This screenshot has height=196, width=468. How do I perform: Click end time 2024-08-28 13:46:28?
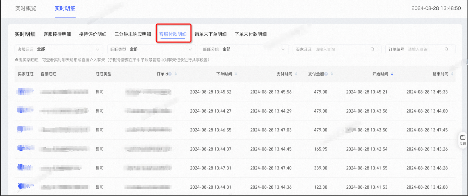click(x=427, y=168)
